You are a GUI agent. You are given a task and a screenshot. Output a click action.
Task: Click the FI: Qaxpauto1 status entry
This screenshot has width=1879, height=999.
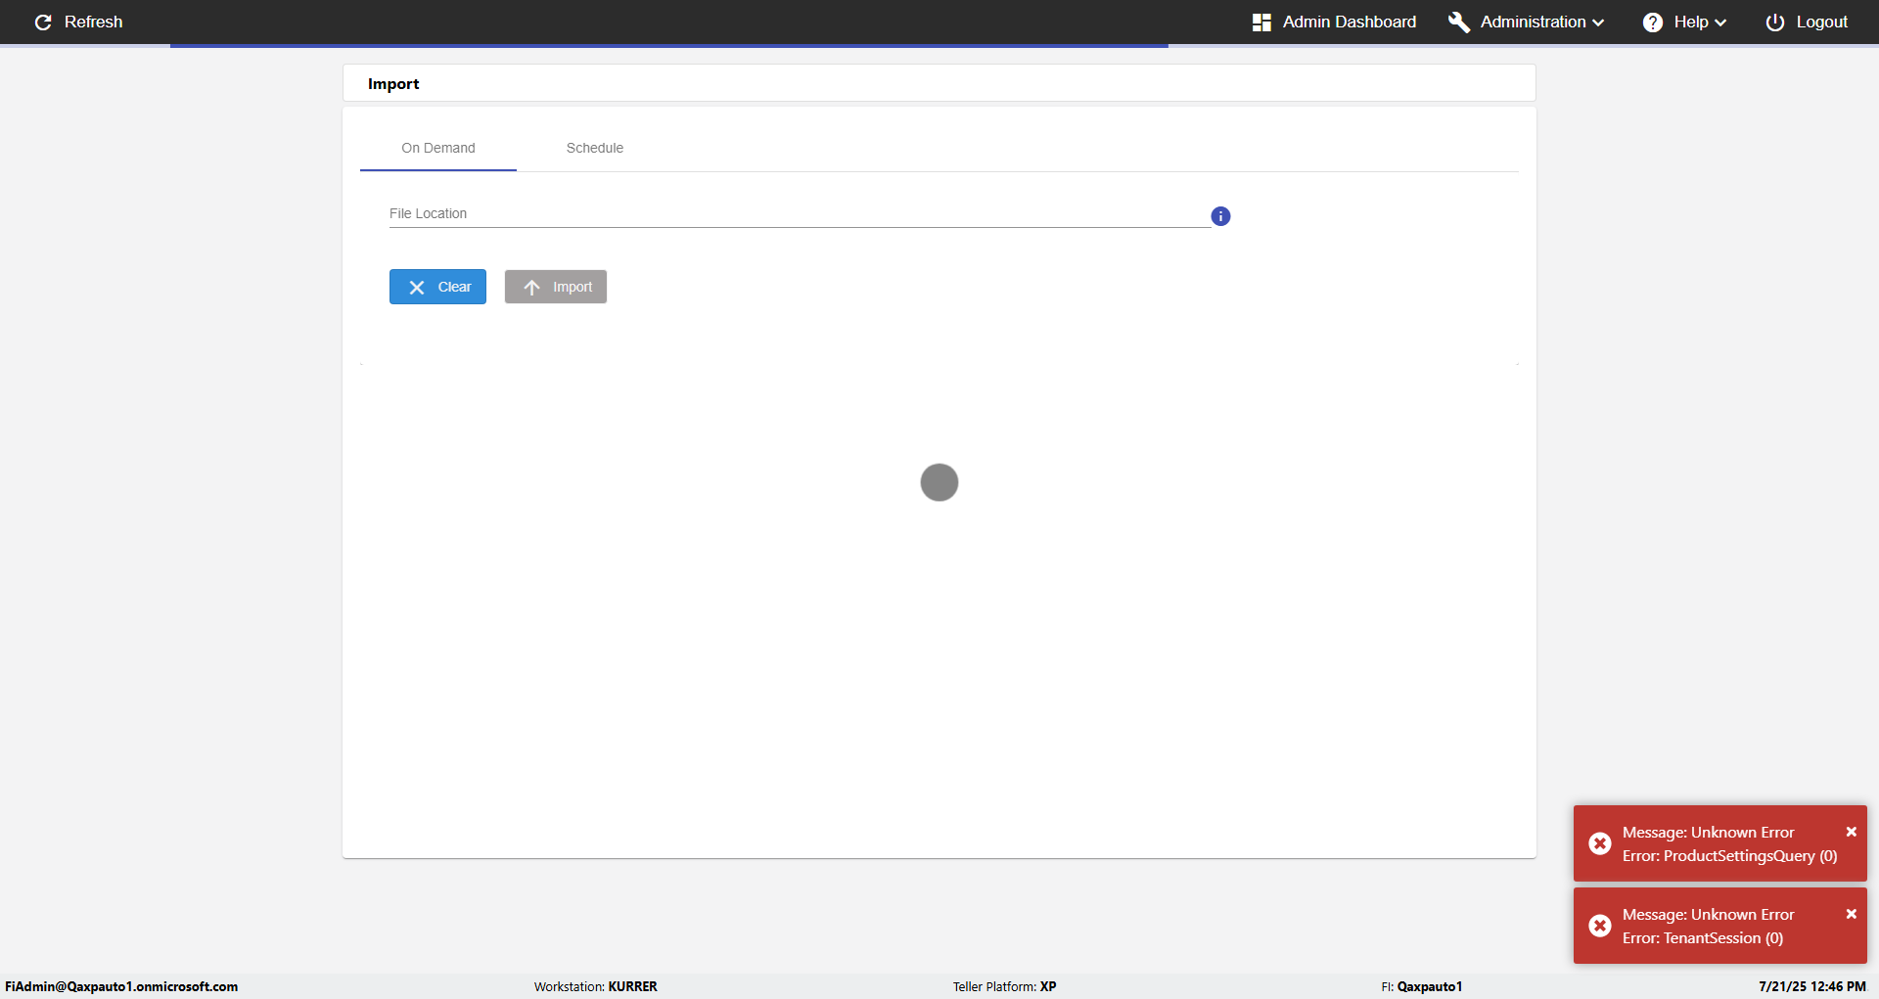click(1422, 986)
